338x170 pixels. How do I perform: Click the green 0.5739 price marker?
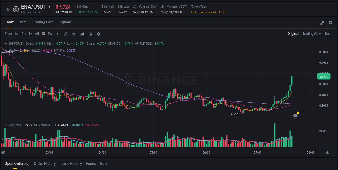pyautogui.click(x=324, y=76)
